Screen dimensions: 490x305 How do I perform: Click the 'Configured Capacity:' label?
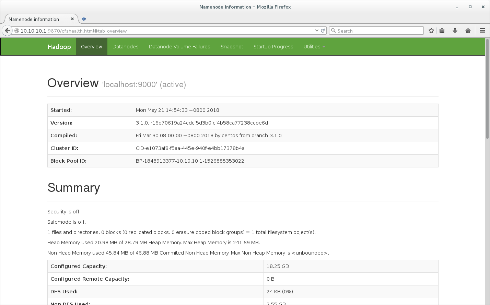click(x=79, y=266)
